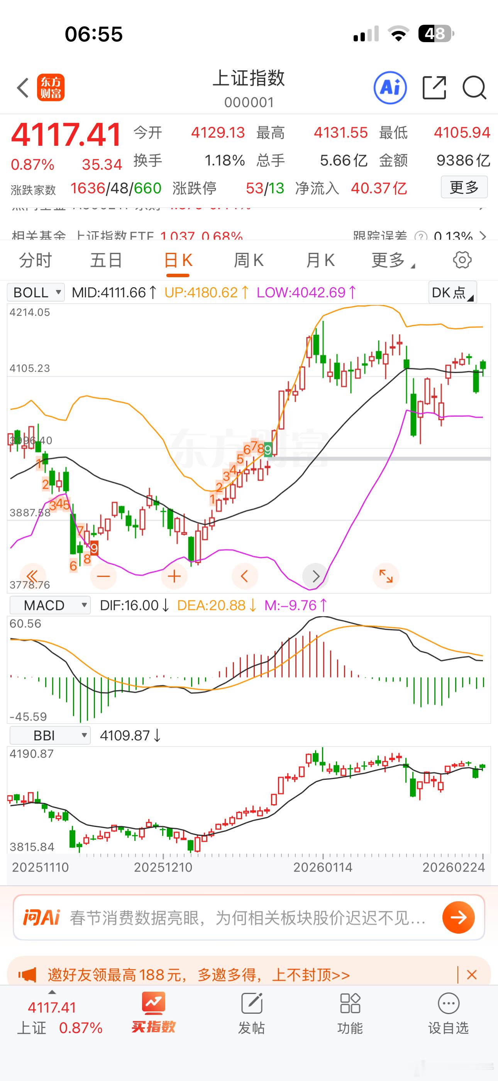The width and height of the screenshot is (498, 1081).
Task: Tap the large 4117.41 index price
Action: pos(66,135)
